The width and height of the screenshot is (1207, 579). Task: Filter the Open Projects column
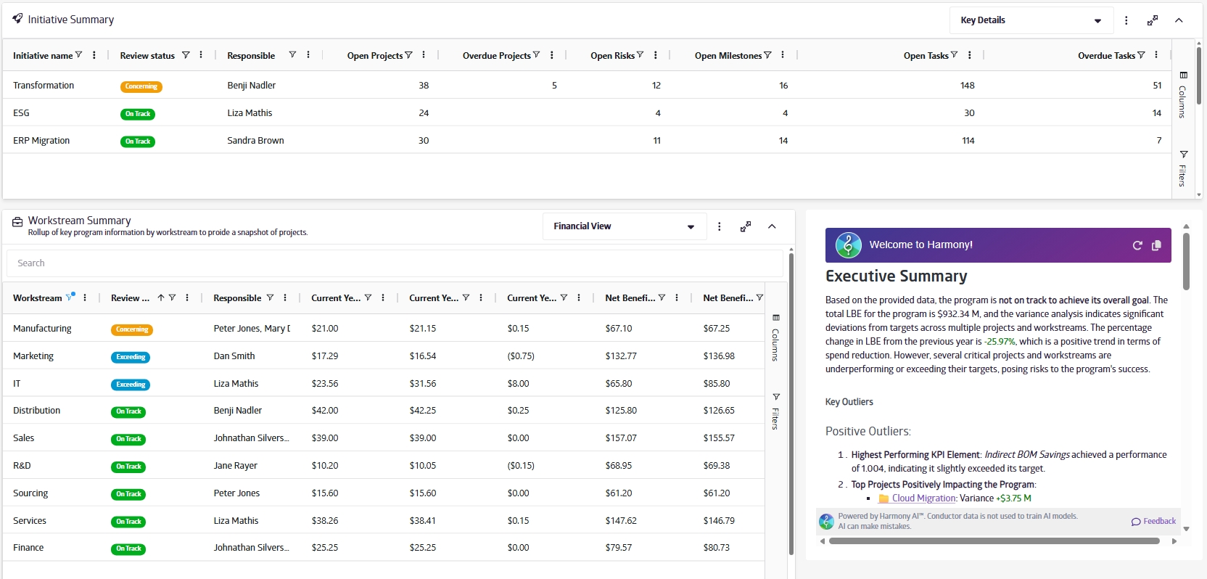click(x=408, y=55)
